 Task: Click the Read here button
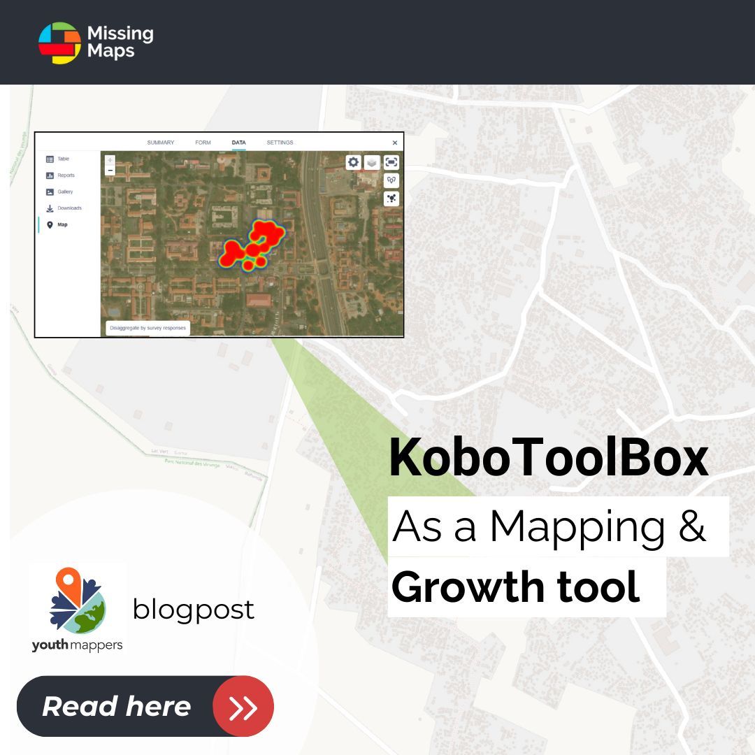[145, 706]
